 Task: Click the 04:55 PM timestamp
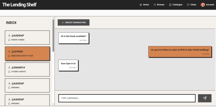coord(72,68)
